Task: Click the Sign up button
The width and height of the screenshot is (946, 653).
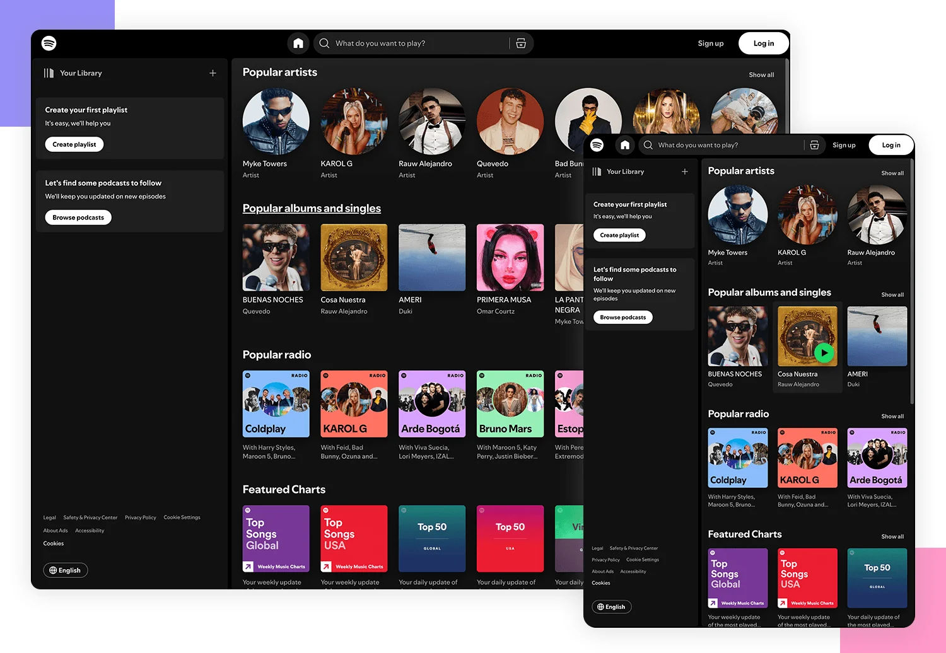Action: [x=710, y=43]
